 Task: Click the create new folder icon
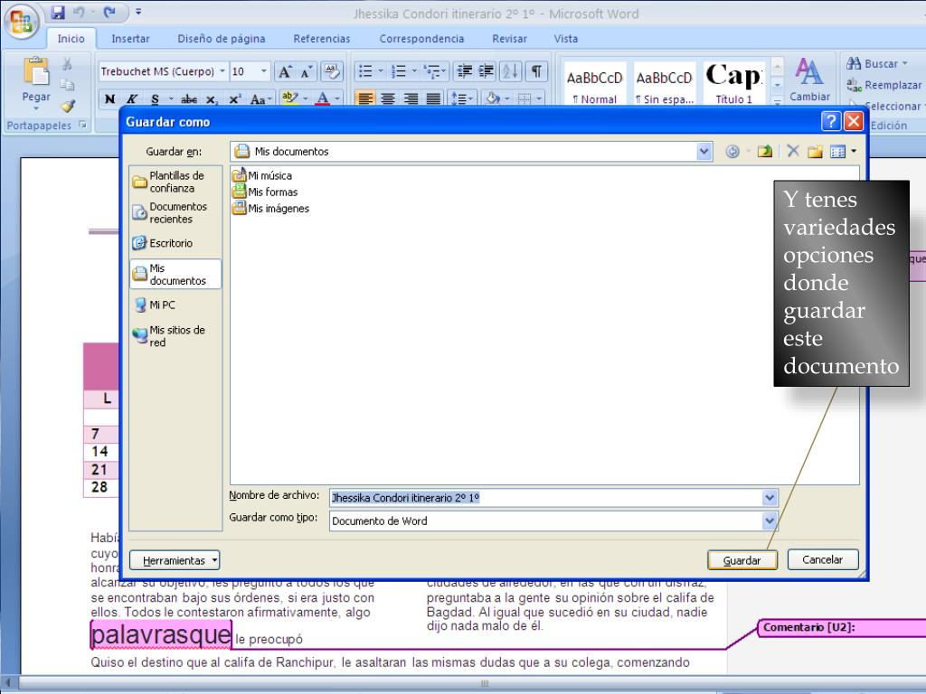(x=816, y=152)
